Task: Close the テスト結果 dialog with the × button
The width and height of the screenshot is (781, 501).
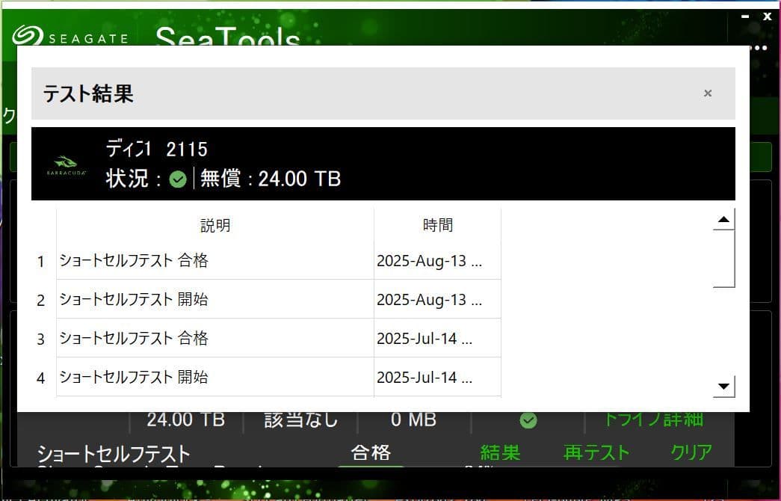Action: coord(707,93)
